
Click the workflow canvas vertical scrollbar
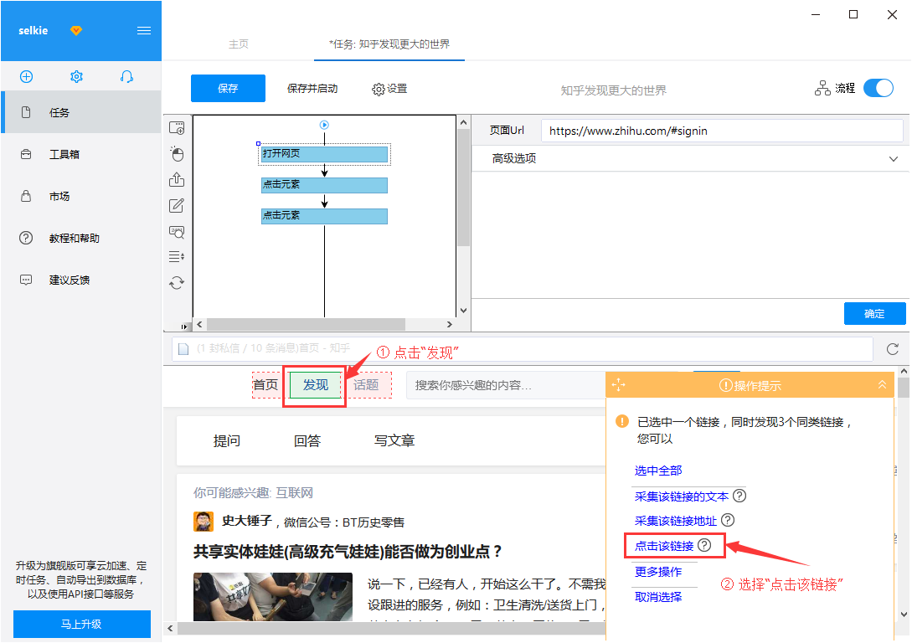click(464, 186)
